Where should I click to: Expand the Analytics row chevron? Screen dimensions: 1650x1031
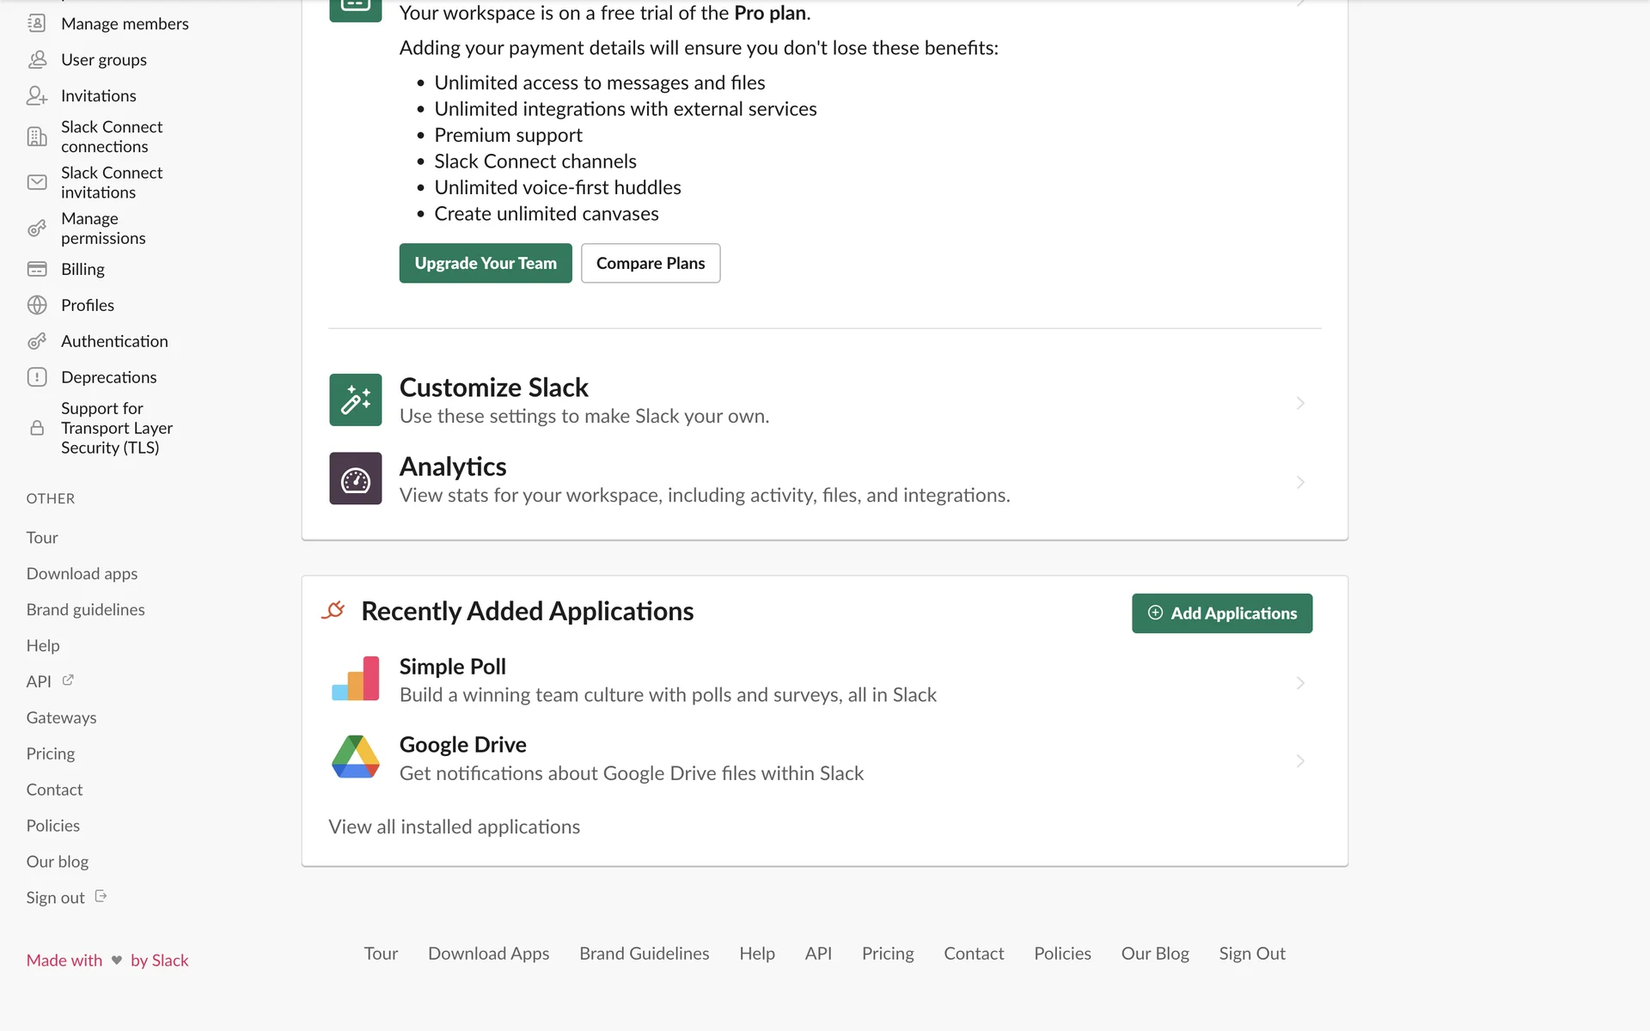(x=1299, y=482)
